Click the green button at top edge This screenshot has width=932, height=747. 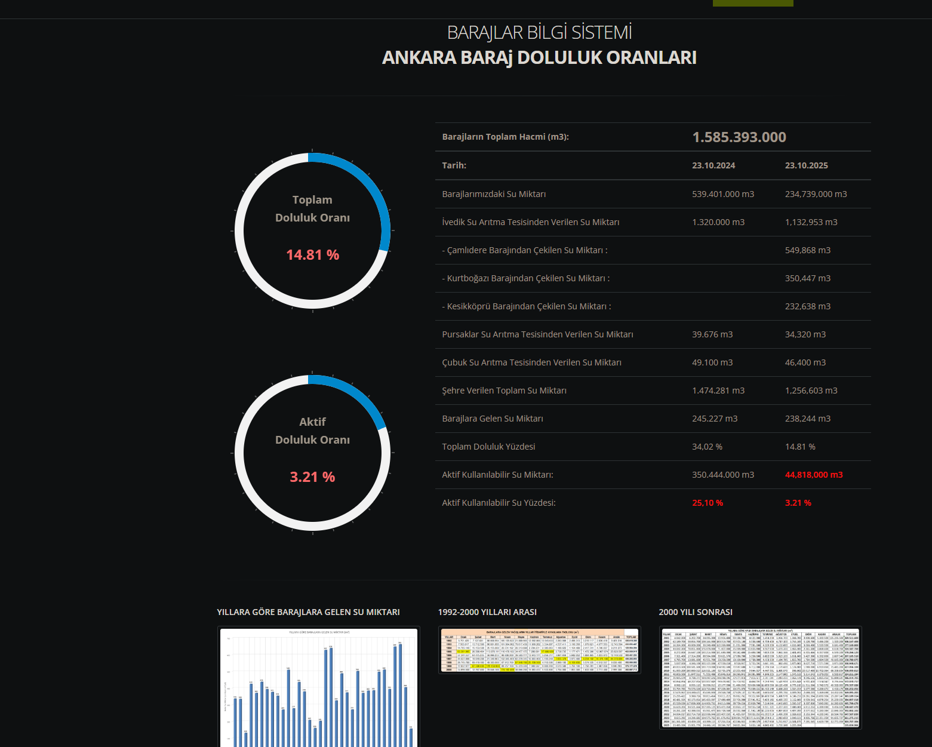[x=753, y=3]
